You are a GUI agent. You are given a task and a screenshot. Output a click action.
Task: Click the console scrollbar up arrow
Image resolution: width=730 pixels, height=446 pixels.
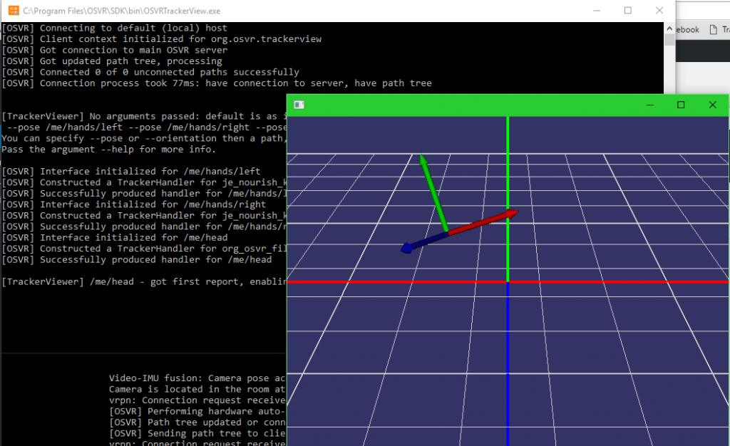(x=669, y=27)
